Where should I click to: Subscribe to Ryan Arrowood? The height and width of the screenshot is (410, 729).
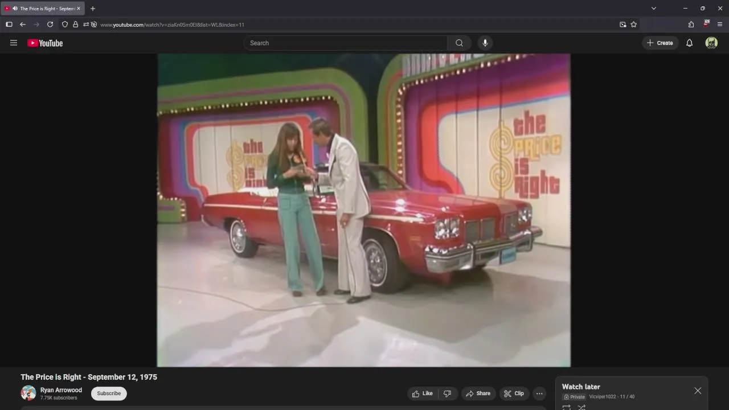pos(109,393)
